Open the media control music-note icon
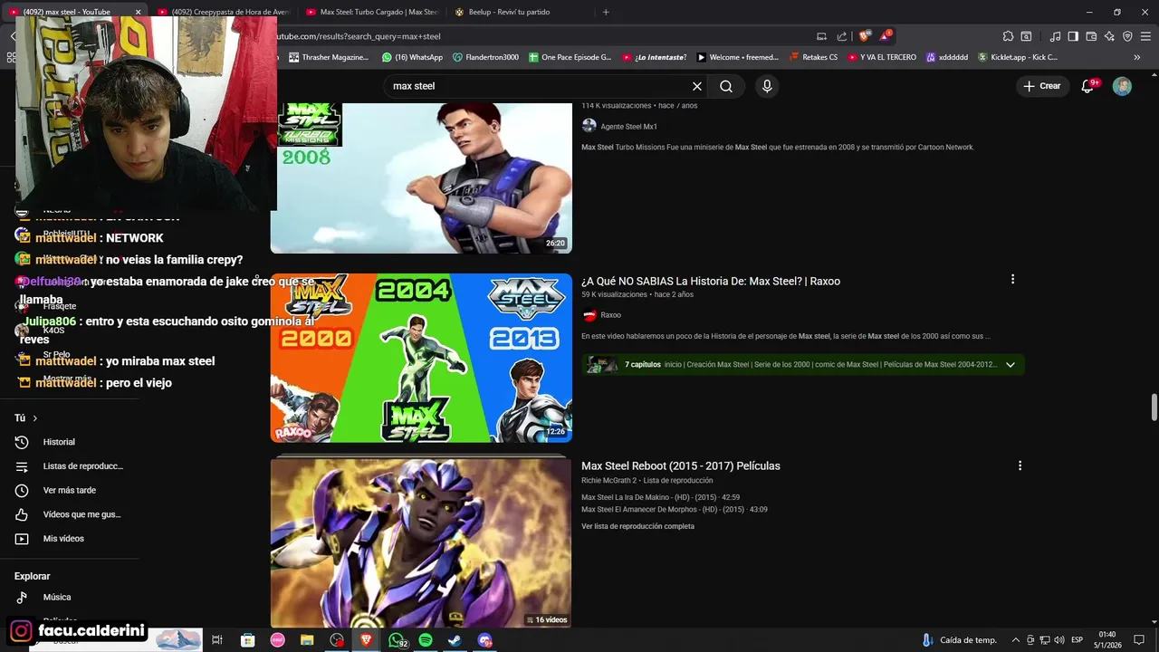This screenshot has height=652, width=1159. point(1055,36)
